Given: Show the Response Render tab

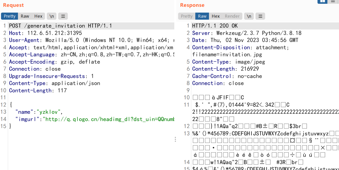Looking at the screenshot, I should coord(232,16).
